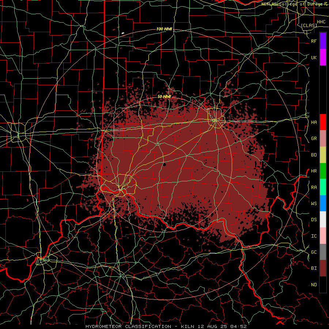Click the IC light pink legend swatch
Image resolution: width=329 pixels, height=329 pixels.
click(323, 236)
